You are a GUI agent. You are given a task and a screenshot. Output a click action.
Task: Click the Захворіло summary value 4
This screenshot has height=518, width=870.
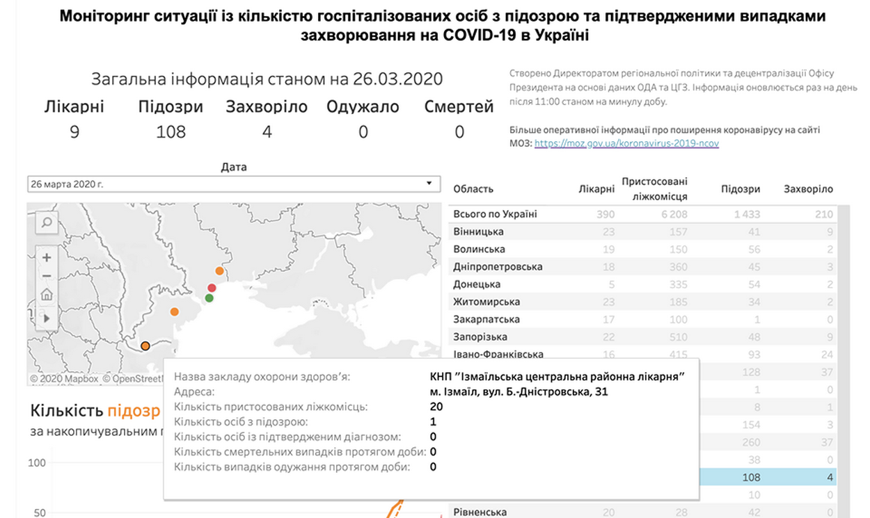(267, 131)
